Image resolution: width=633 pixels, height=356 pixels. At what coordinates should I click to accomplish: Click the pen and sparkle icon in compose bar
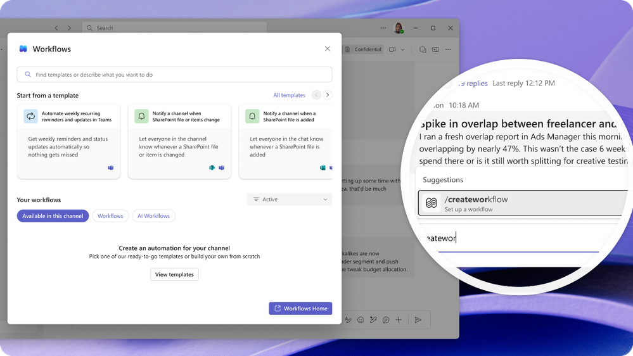click(373, 320)
